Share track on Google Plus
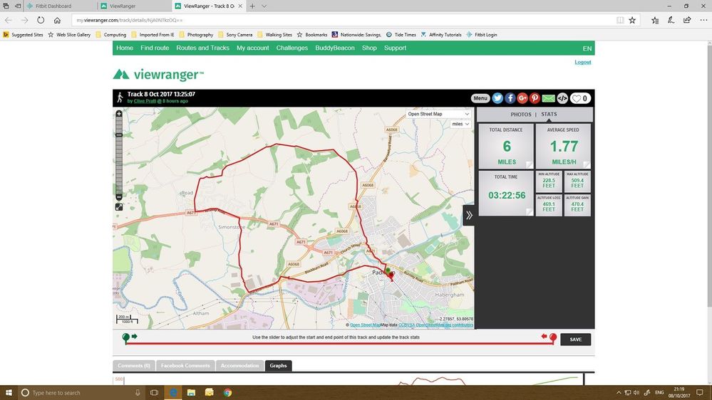This screenshot has width=712, height=400. tap(522, 98)
